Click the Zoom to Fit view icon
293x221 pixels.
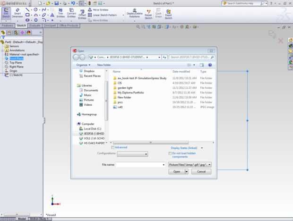[138, 27]
